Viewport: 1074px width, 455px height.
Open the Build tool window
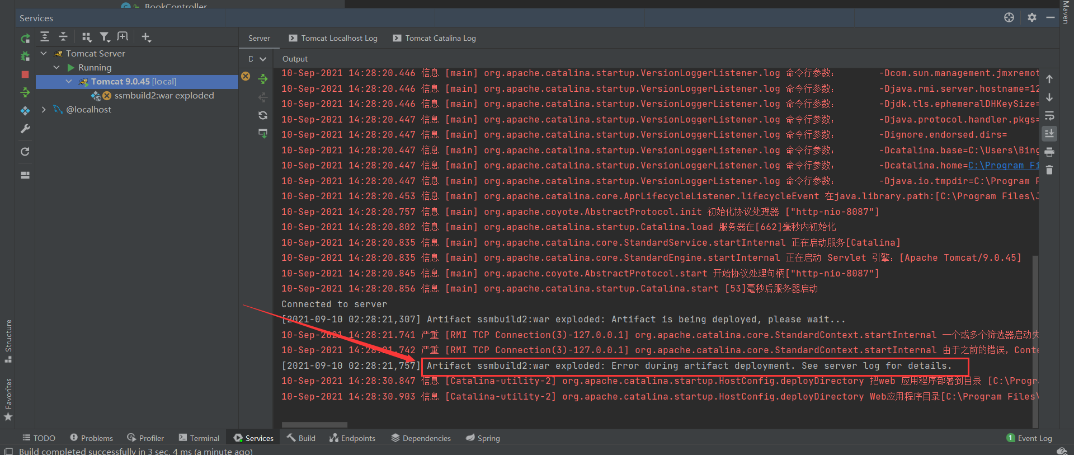click(301, 438)
